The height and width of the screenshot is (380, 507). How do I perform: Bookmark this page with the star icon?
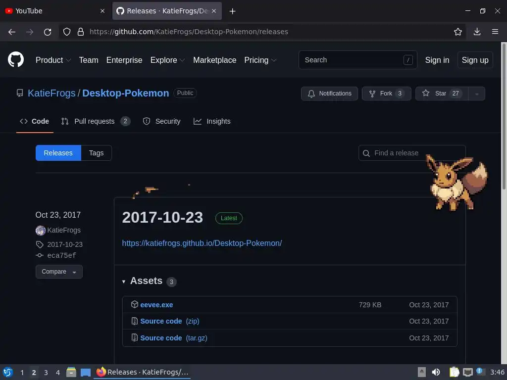458,32
